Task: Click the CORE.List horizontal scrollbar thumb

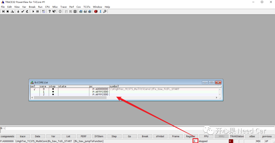Action: tap(70, 98)
